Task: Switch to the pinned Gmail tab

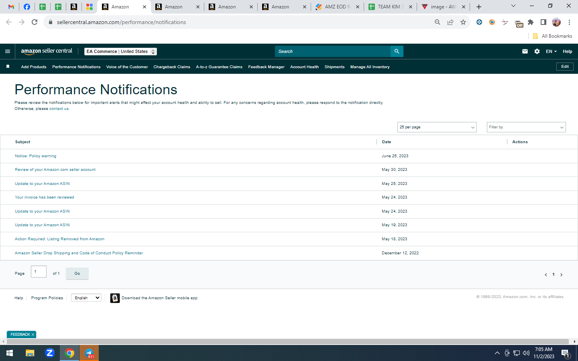Action: click(11, 7)
